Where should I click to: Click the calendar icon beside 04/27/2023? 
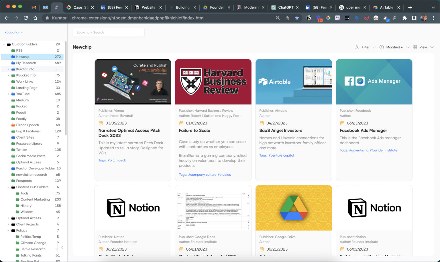[262, 123]
